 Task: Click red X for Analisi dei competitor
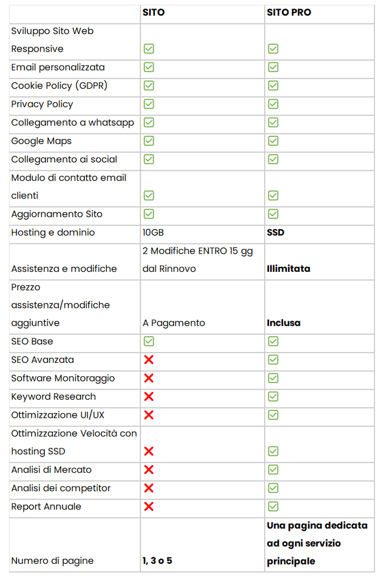tap(149, 488)
